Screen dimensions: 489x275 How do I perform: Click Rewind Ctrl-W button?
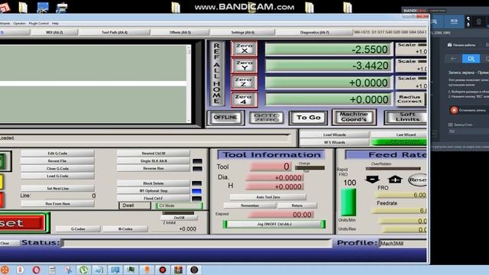point(153,154)
